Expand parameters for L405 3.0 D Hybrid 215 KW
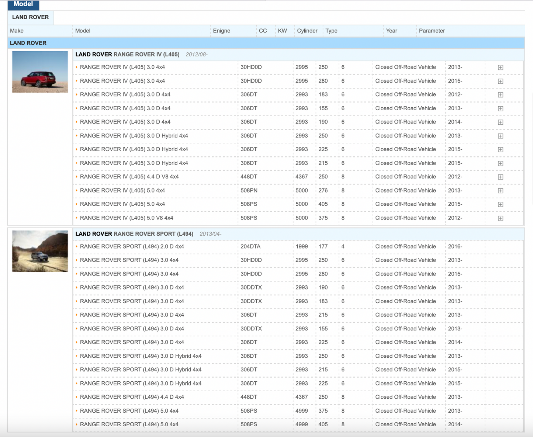This screenshot has width=533, height=437. (x=501, y=163)
